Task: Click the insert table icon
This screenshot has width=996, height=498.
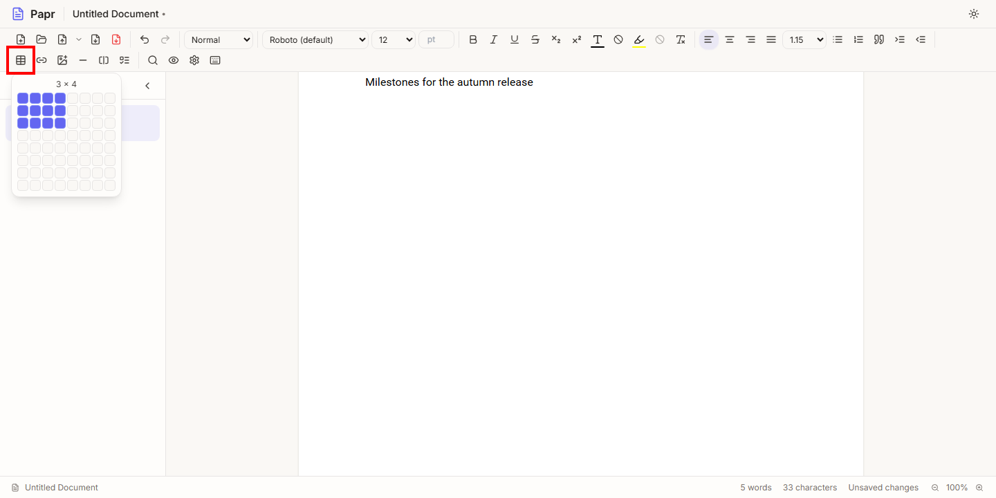Action: point(21,60)
